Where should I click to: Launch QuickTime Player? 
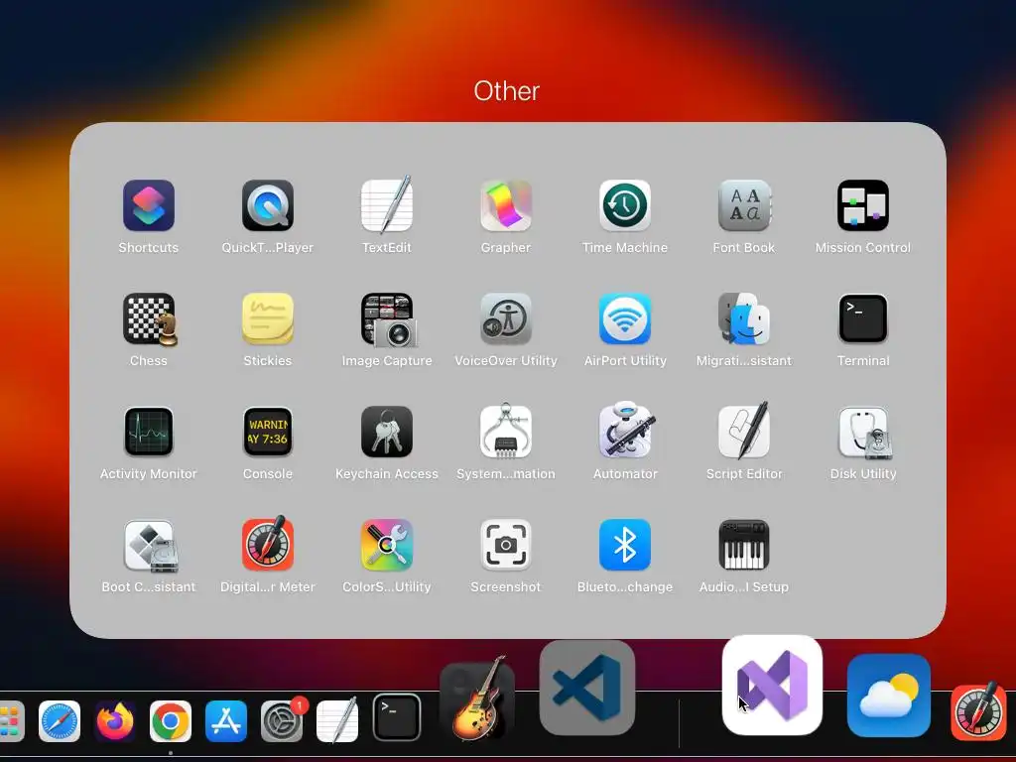268,206
